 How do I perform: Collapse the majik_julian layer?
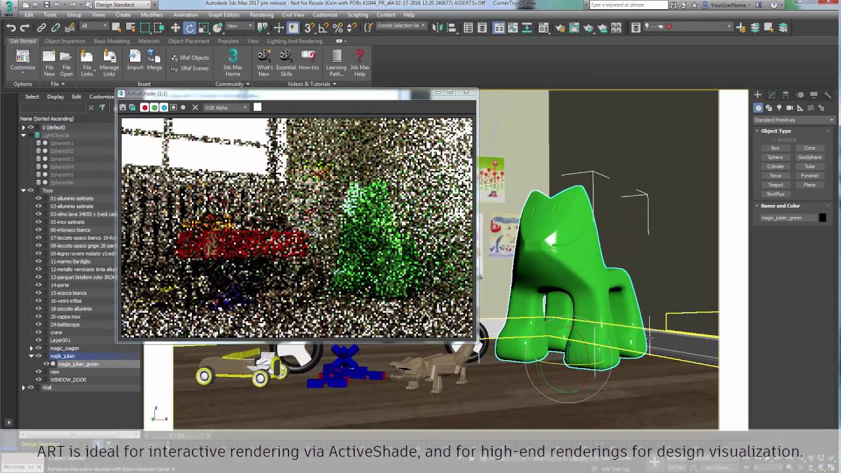pyautogui.click(x=31, y=356)
